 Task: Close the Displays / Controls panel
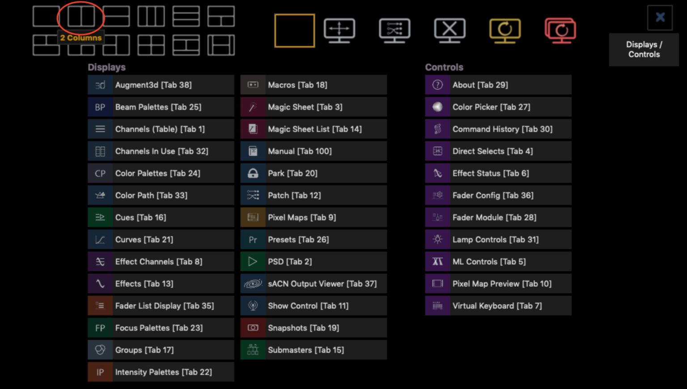tap(660, 17)
